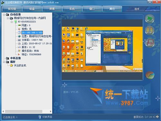This screenshot has width=161, height=121.
Task: Select the PC-201506222221 computer icon
Action: point(15,22)
